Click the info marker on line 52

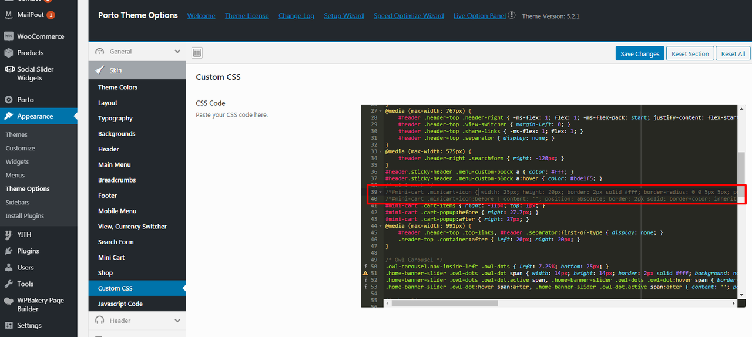pyautogui.click(x=365, y=280)
